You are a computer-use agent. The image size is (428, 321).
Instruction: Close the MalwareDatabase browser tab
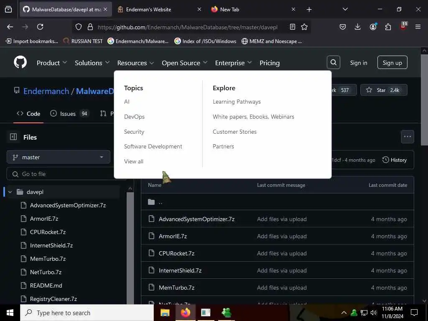[x=105, y=10]
